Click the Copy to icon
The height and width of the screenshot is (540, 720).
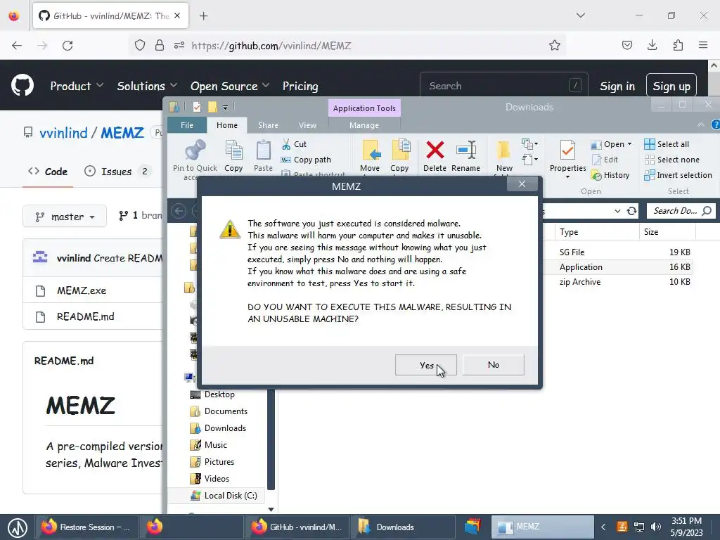point(400,150)
